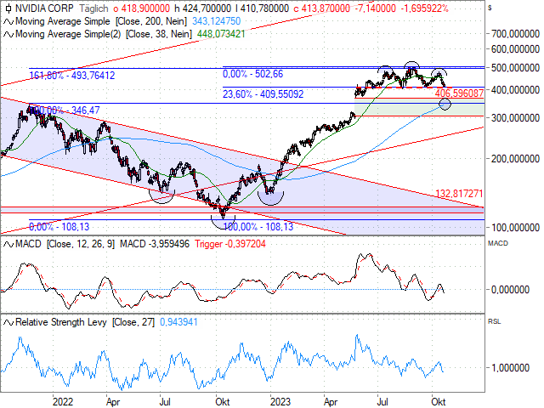Click the MACD [Close, 12, 26, 9] parameters

tap(81, 244)
